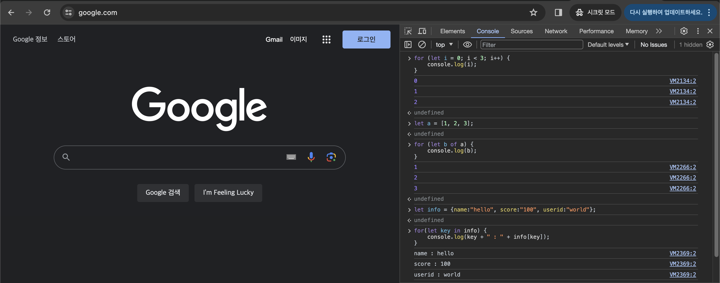Open DevTools customize three-dot menu
Screen dimensions: 720x283
[698, 31]
